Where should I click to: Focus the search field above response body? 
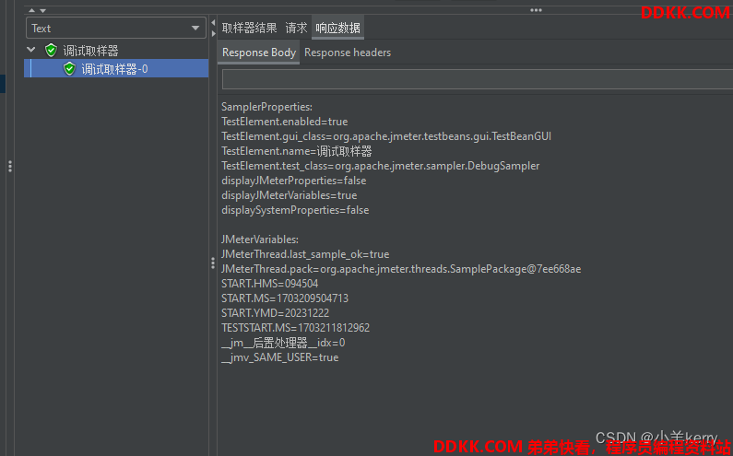pos(478,79)
